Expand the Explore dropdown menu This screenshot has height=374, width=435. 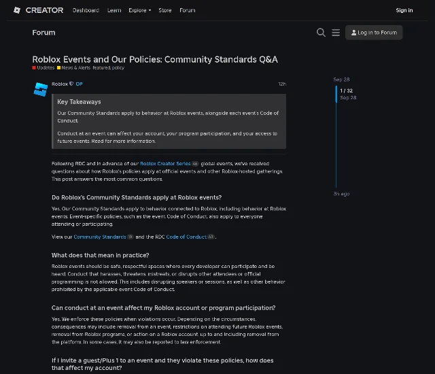(x=140, y=10)
